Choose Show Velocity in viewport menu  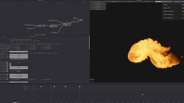pyautogui.click(x=98, y=8)
